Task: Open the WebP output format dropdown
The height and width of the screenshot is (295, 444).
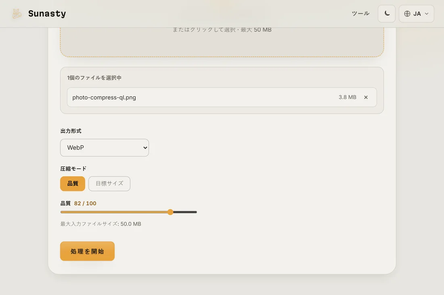Action: coord(105,148)
